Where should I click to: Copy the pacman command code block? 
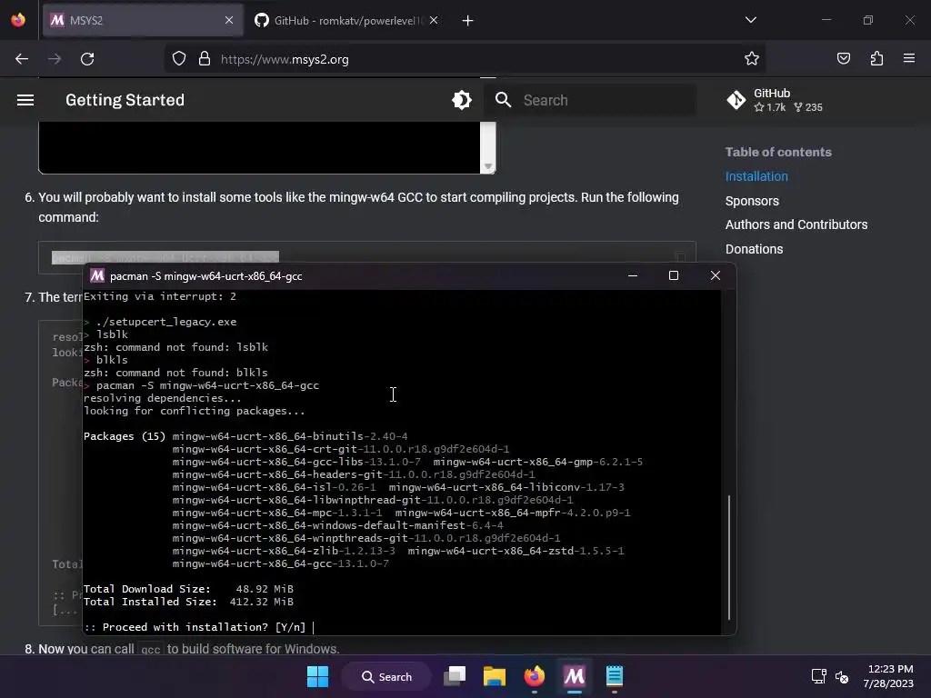pos(680,256)
